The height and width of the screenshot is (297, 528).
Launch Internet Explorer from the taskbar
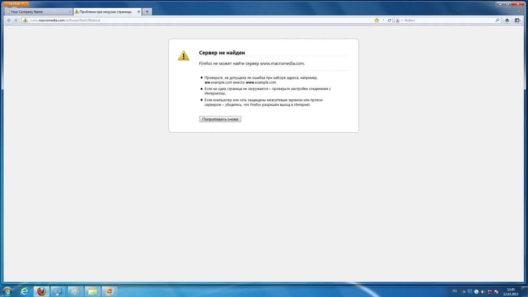24,291
